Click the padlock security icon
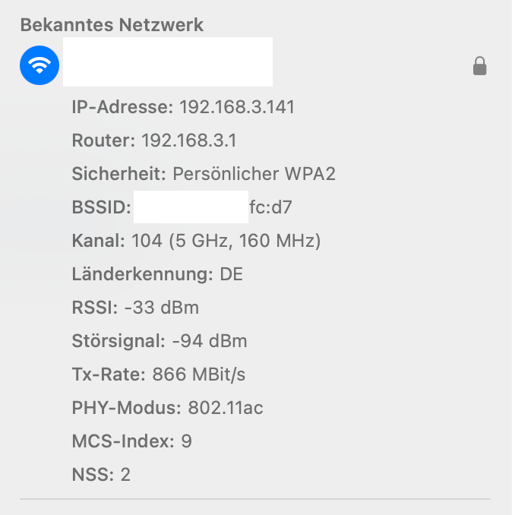512x515 pixels. pos(479,67)
